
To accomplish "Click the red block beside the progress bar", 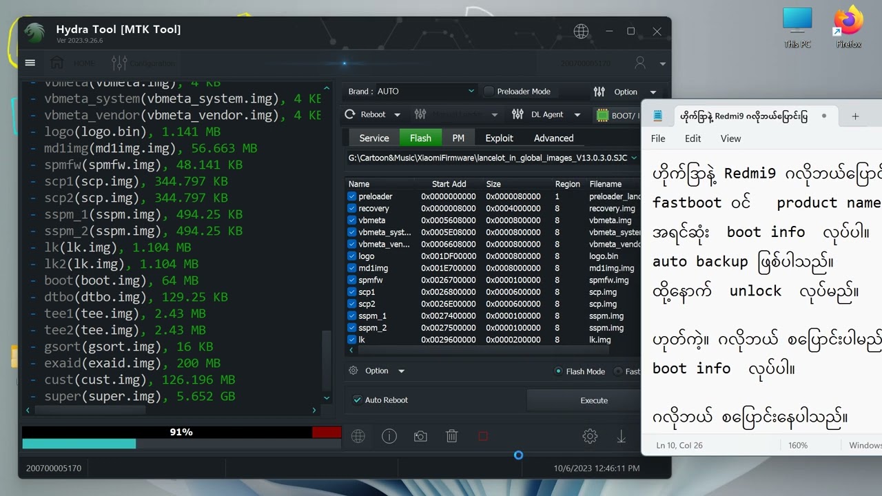I will 327,433.
